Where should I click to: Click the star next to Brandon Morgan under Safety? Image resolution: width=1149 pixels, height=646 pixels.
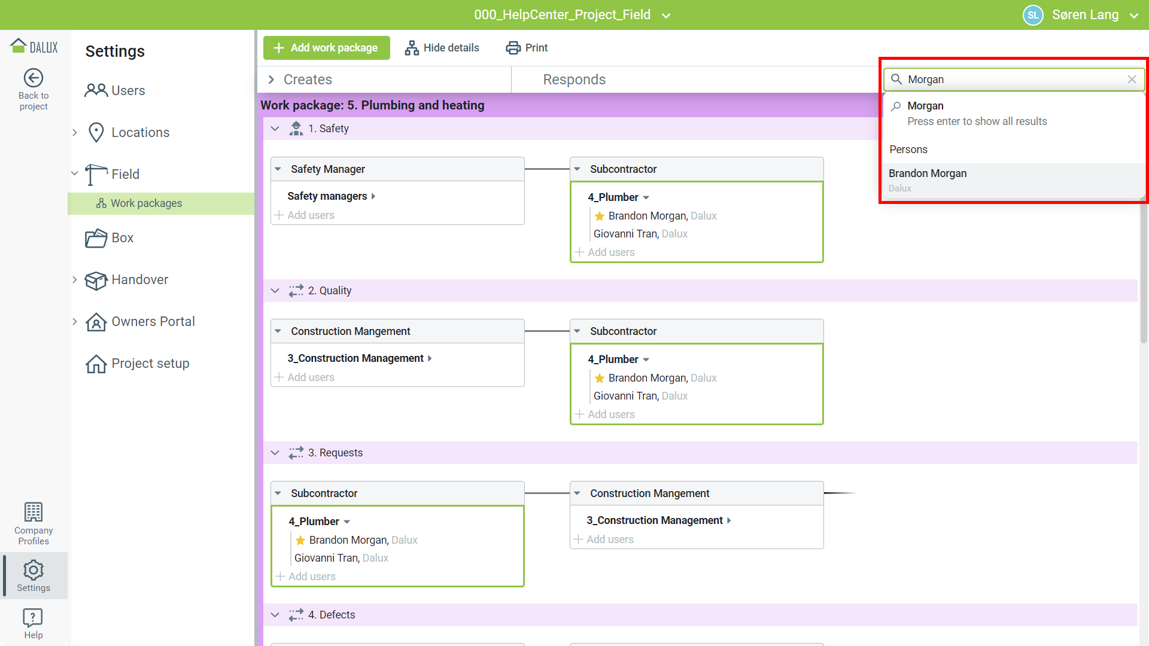click(600, 216)
